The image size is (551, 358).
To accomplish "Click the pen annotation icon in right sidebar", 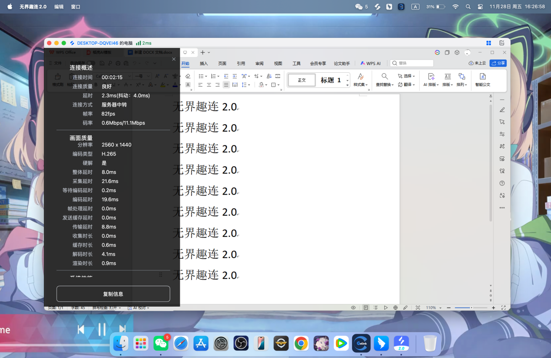I will tap(502, 110).
